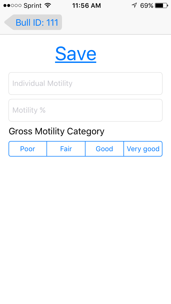Screen dimensions: 171x304
Task: Select Poor motility category
Action: click(28, 149)
